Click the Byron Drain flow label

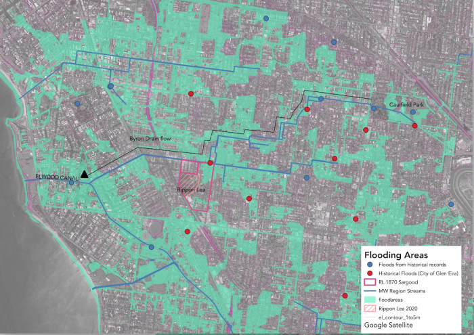tap(152, 139)
